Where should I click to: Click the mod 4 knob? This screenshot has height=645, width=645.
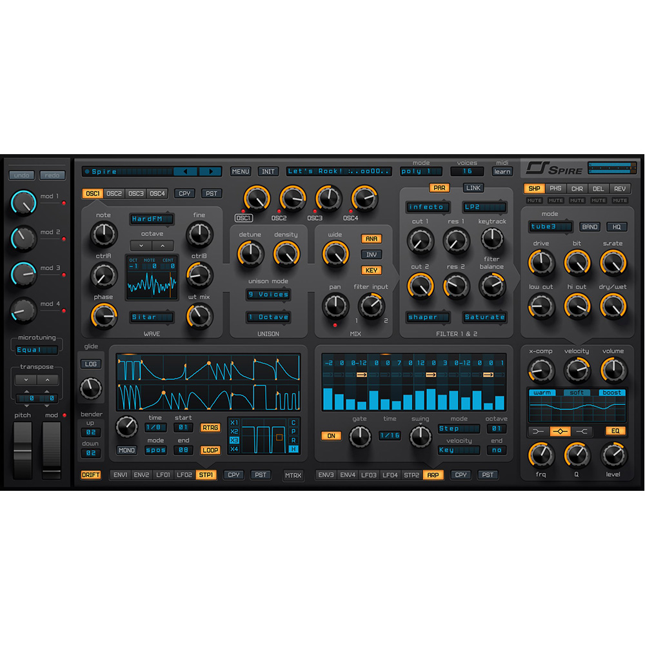[x=24, y=310]
